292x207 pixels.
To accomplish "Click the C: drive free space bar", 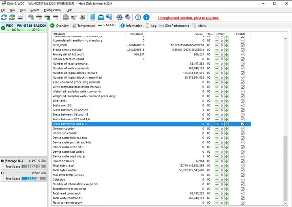I will [x=34, y=179].
